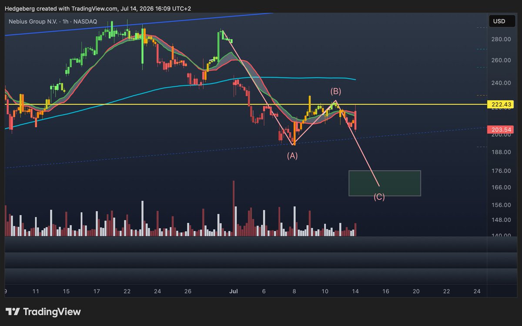Click the 16 date label on time axis
Viewport: 522px width, 326px height.
pyautogui.click(x=385, y=291)
